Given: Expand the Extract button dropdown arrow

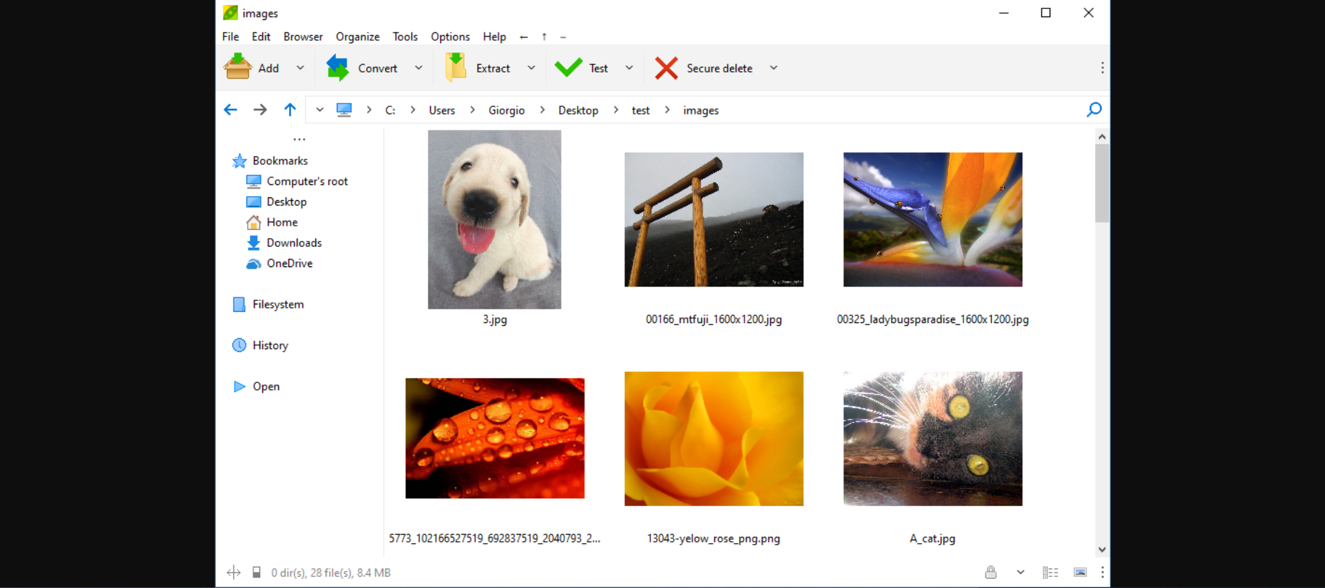Looking at the screenshot, I should [x=531, y=68].
